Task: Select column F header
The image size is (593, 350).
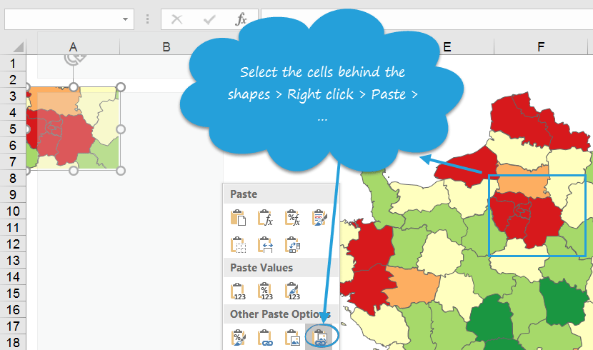Action: coord(541,47)
